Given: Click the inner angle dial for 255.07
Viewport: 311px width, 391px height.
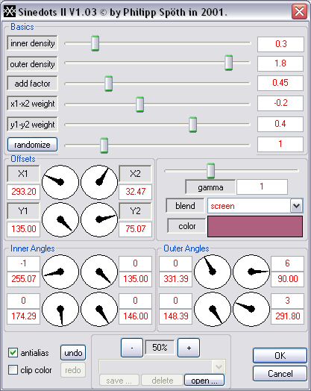Looking at the screenshot, I should click(x=60, y=272).
